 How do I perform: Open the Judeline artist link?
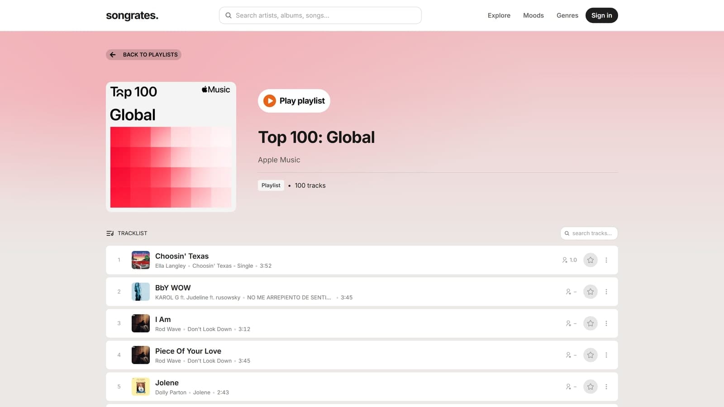coord(197,298)
